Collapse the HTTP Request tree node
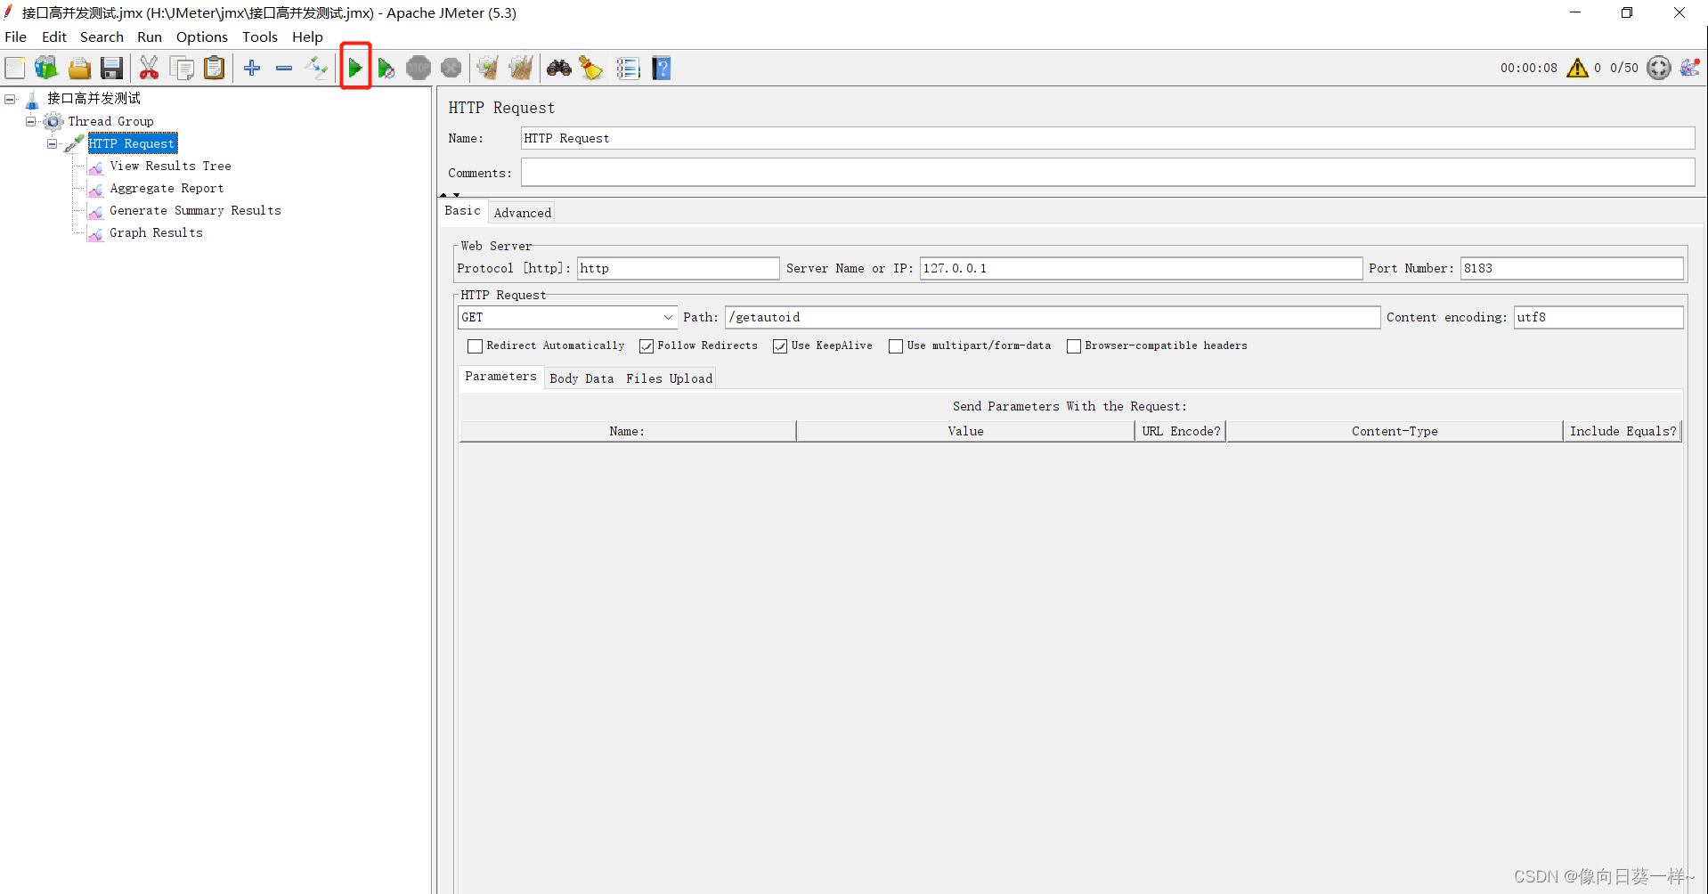1708x894 pixels. point(53,143)
